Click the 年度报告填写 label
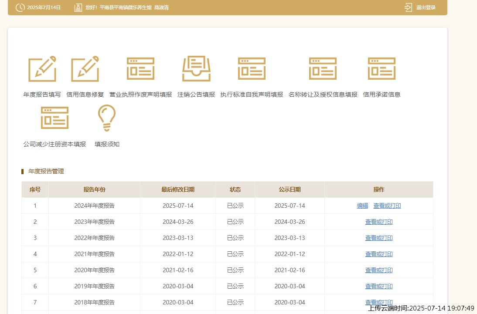The width and height of the screenshot is (477, 314). pyautogui.click(x=42, y=95)
